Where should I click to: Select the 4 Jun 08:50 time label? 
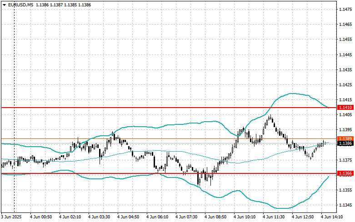tap(215, 217)
